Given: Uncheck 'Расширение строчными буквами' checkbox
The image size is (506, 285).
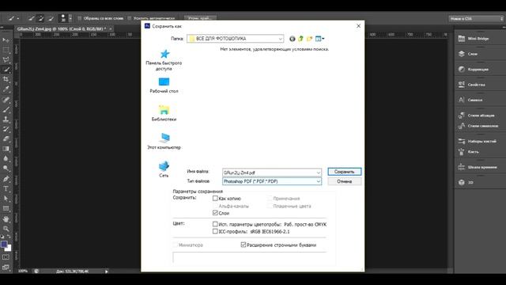Looking at the screenshot, I should pyautogui.click(x=244, y=245).
